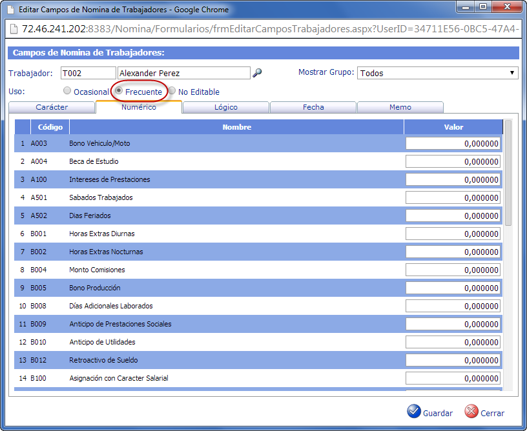
Task: Click the code A100 in row 3
Action: (x=39, y=179)
